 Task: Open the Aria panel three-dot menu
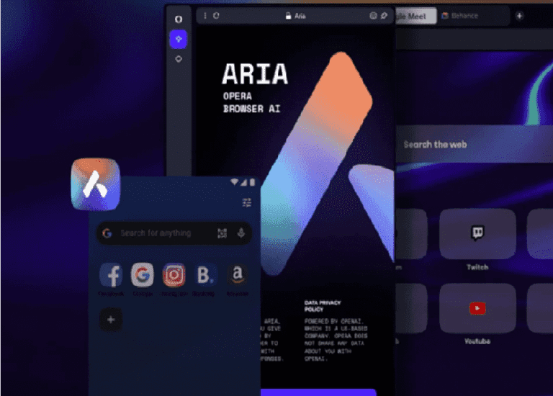click(x=205, y=16)
